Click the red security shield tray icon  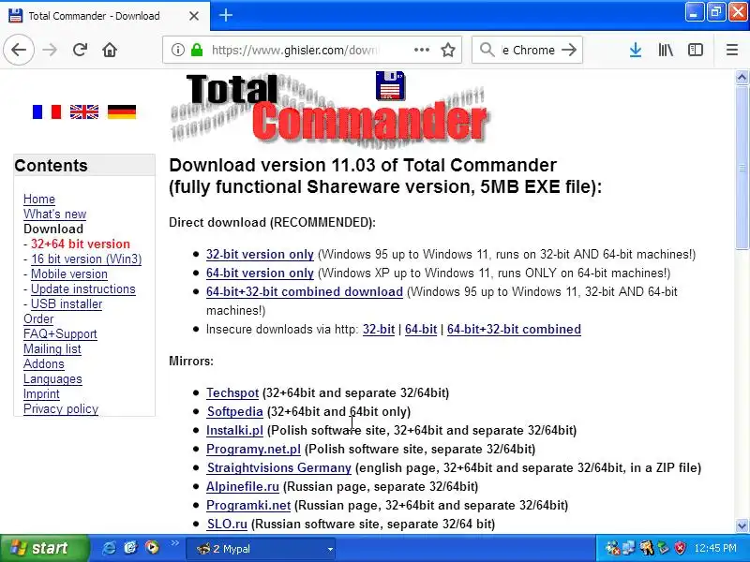(681, 548)
